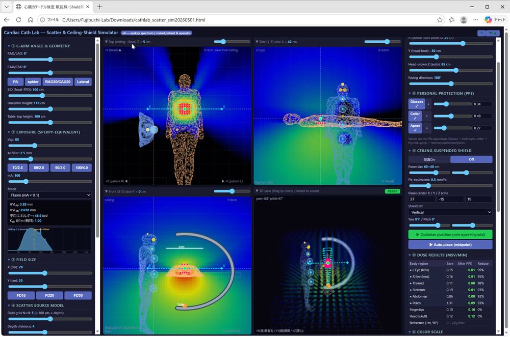Collapse the C-Arm Angle & Geometry section
This screenshot has width=510, height=337.
coord(39,46)
